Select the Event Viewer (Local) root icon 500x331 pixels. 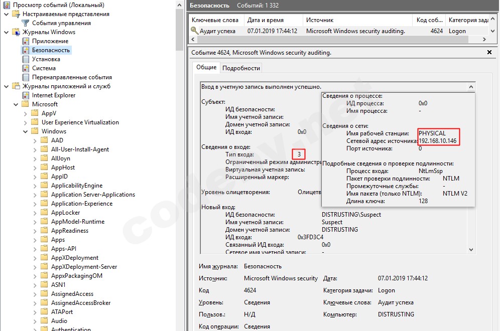7,5
